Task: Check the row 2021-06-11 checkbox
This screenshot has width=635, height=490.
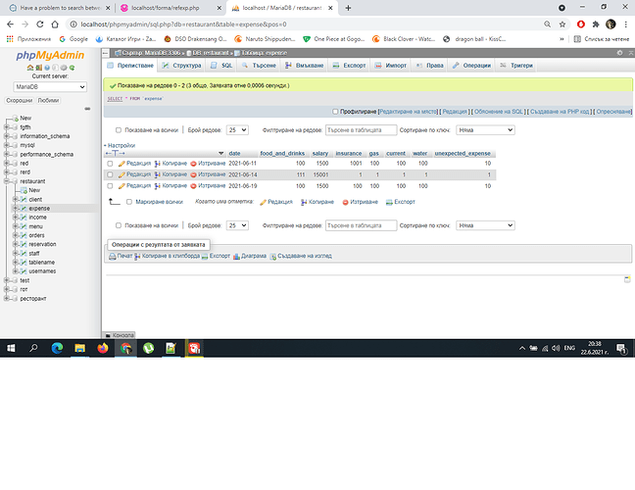Action: point(110,164)
